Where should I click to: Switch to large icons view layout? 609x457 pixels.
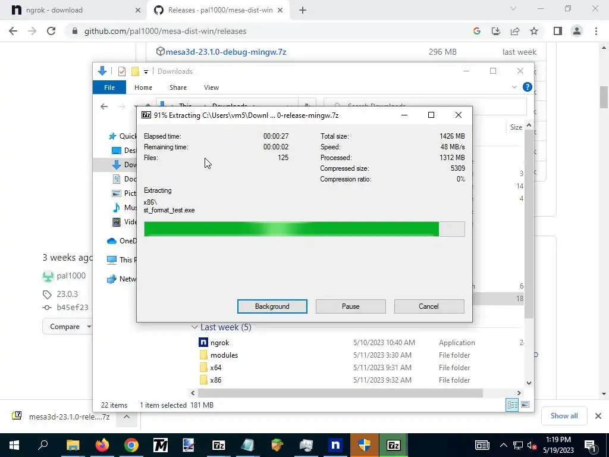[x=525, y=405]
